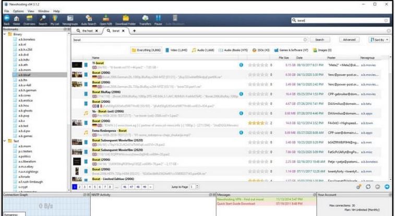Close the borat search tab
The width and height of the screenshot is (395, 216).
[123, 31]
